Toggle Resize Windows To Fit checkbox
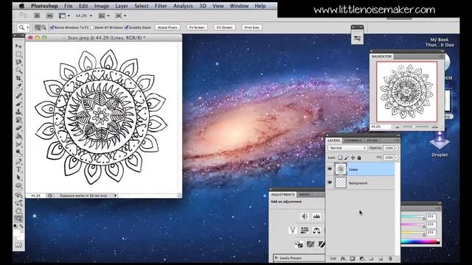The image size is (472, 265). 52,27
